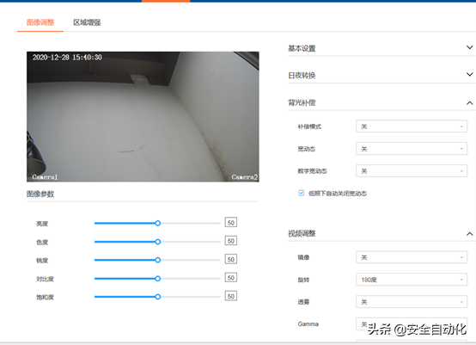Open the 数字宽动态 dropdown
476x345 pixels.
(x=412, y=171)
